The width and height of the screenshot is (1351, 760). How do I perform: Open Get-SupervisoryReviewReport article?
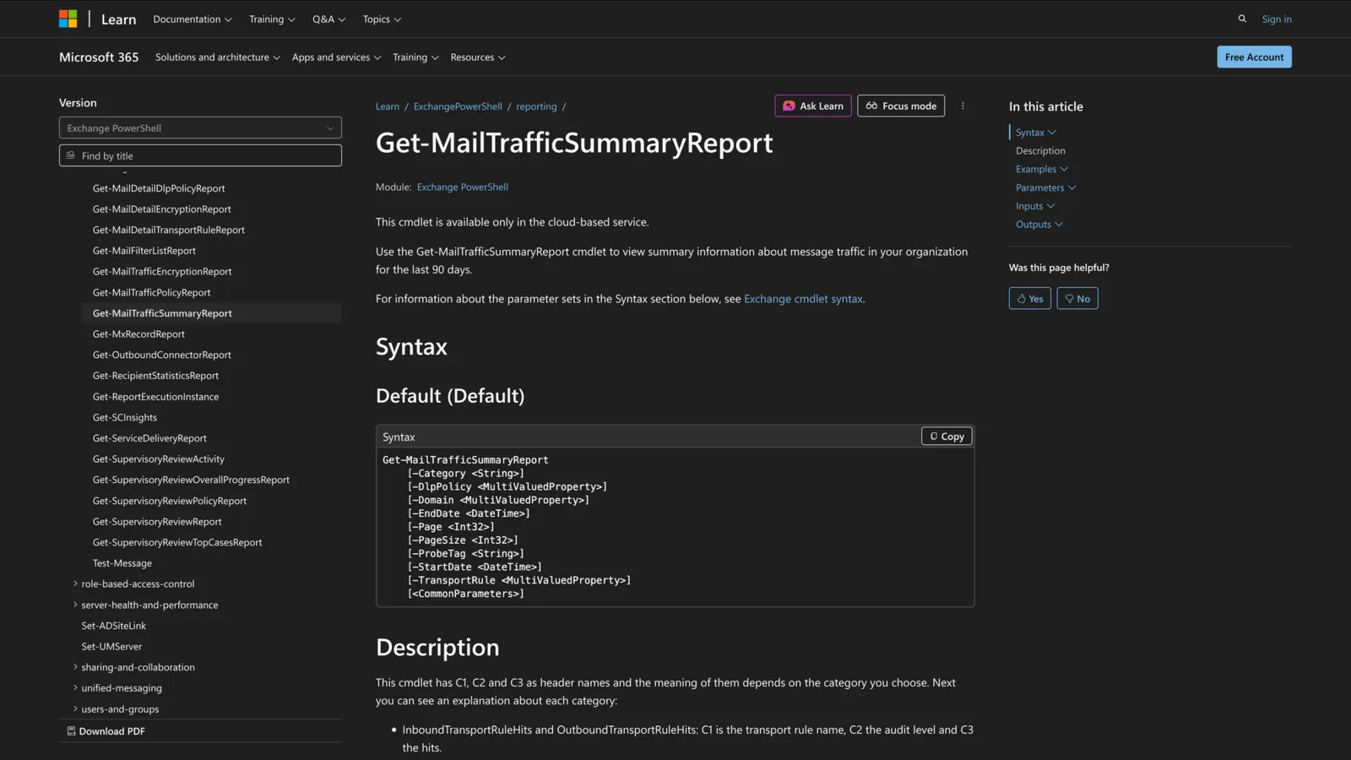click(x=157, y=522)
